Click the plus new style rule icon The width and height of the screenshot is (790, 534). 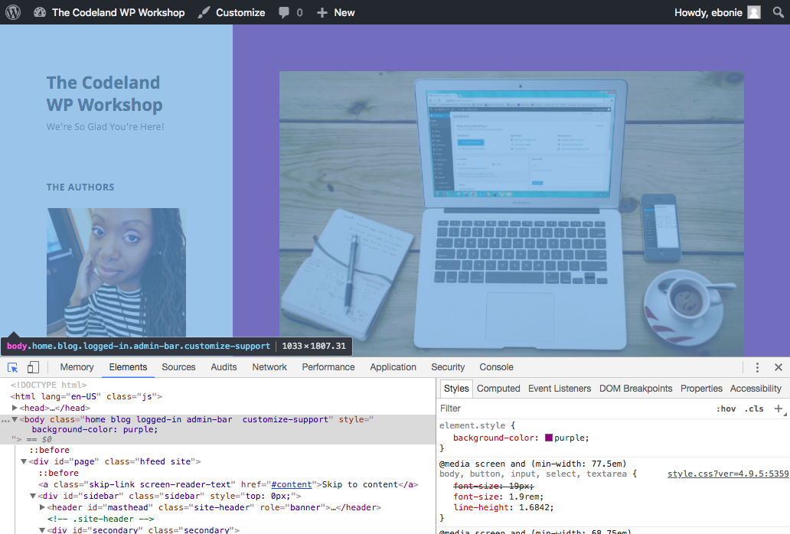tap(779, 409)
